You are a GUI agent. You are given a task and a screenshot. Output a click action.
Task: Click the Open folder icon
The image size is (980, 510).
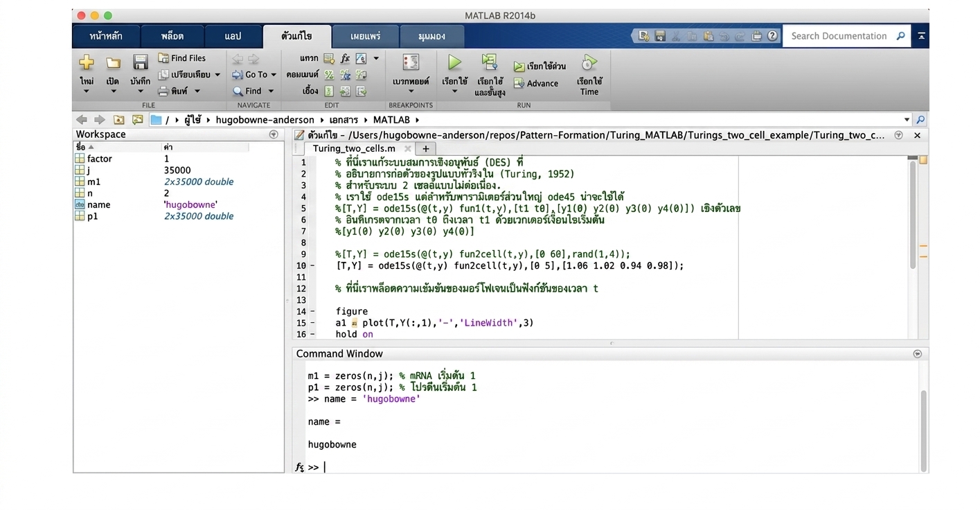click(x=113, y=63)
